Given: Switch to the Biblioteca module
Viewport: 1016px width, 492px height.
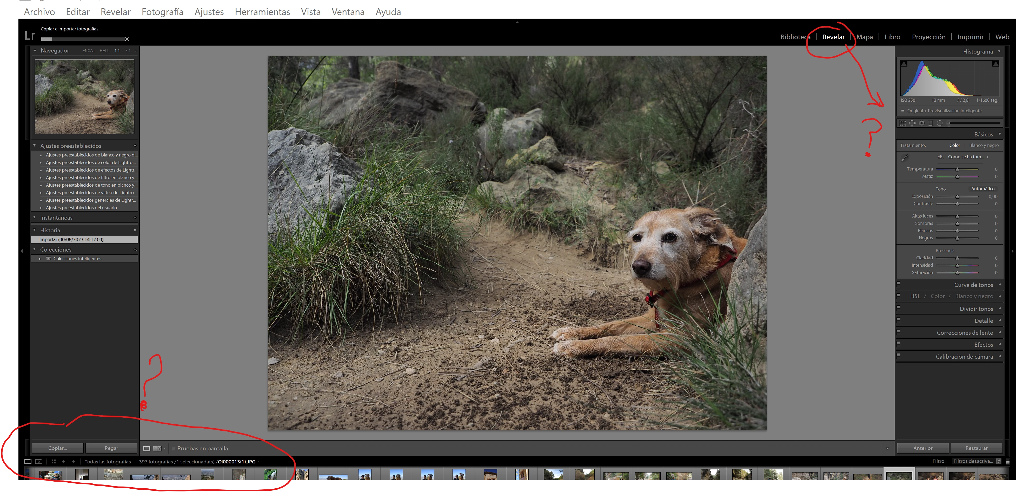Looking at the screenshot, I should click(795, 37).
